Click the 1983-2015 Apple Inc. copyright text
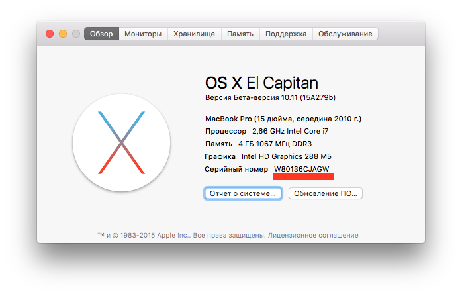The width and height of the screenshot is (462, 296). click(x=156, y=235)
